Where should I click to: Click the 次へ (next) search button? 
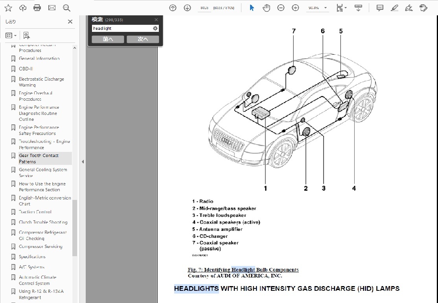[x=143, y=39]
